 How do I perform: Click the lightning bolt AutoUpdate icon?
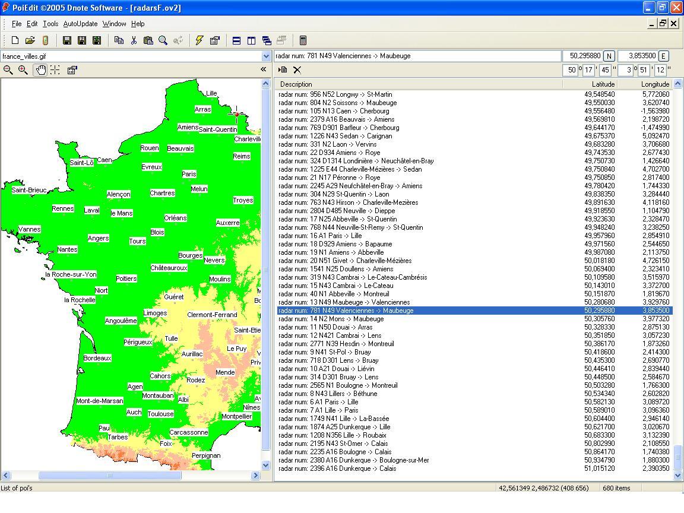point(199,40)
